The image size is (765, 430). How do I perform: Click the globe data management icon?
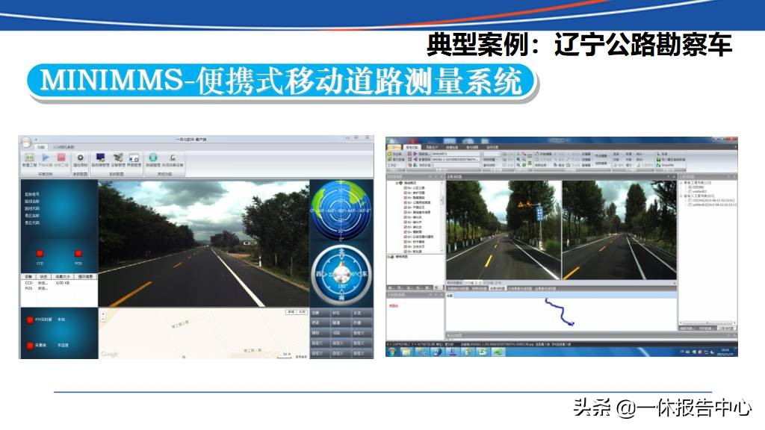click(154, 158)
